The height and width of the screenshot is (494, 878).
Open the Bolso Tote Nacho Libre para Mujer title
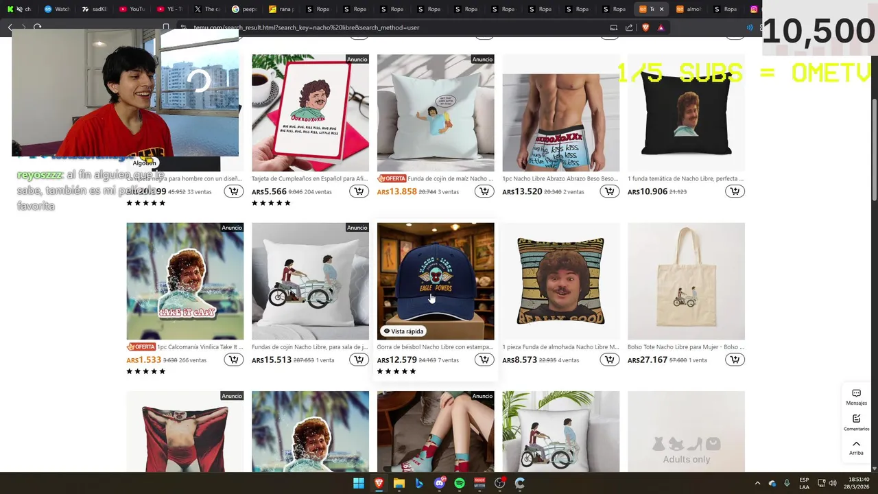point(686,347)
